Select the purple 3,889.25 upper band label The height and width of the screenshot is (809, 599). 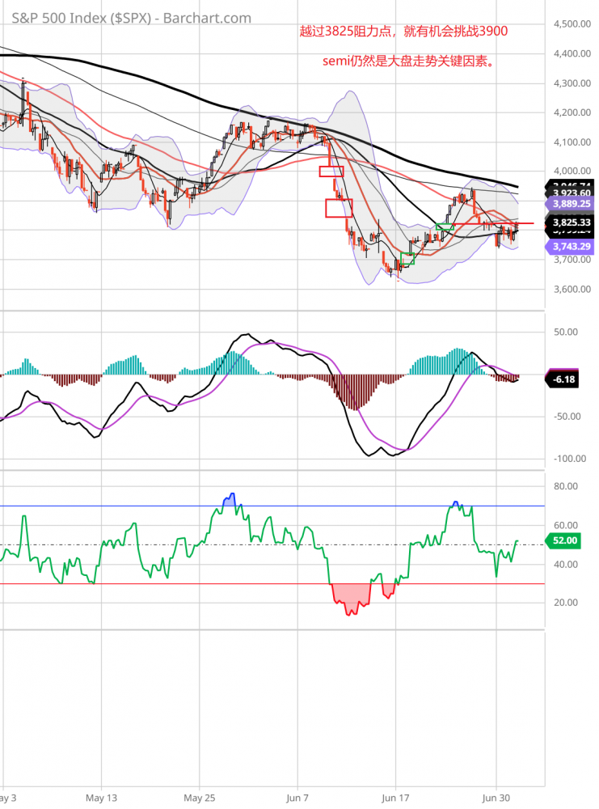pyautogui.click(x=572, y=204)
